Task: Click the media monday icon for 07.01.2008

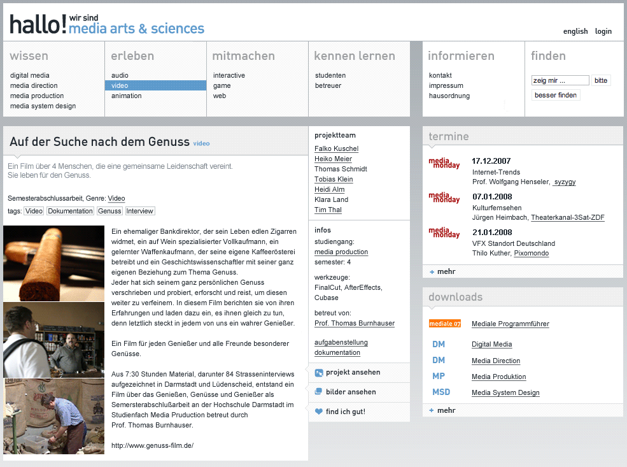Action: point(444,198)
